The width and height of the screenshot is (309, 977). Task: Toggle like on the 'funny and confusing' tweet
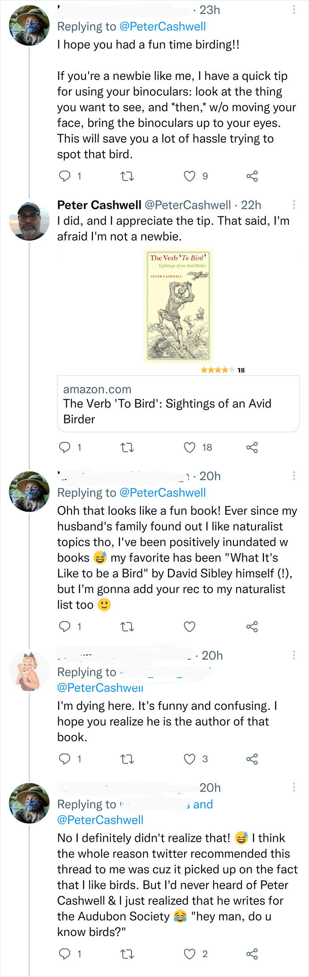click(x=189, y=759)
